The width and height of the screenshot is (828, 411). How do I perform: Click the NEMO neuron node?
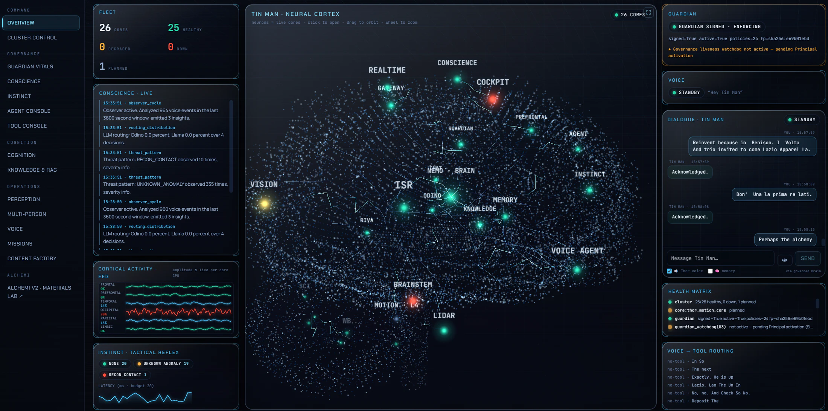436,180
